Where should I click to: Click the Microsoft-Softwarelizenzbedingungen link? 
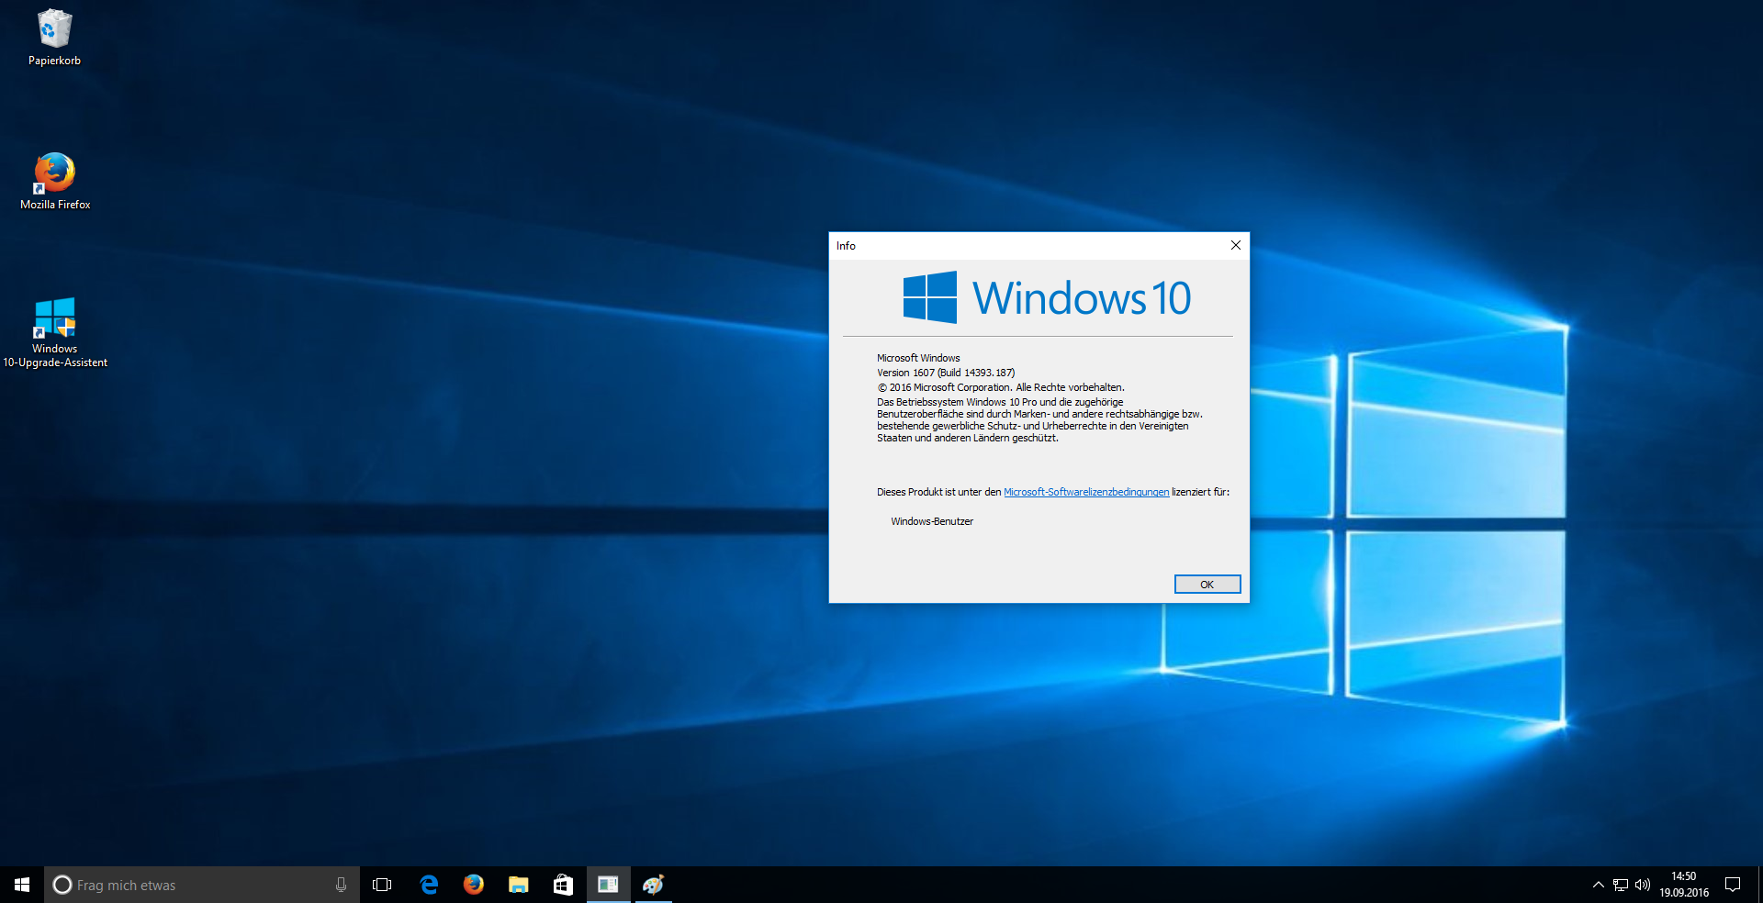[x=1086, y=492]
